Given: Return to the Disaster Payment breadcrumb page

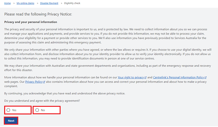Looking at the screenshot, I should tap(49, 3).
